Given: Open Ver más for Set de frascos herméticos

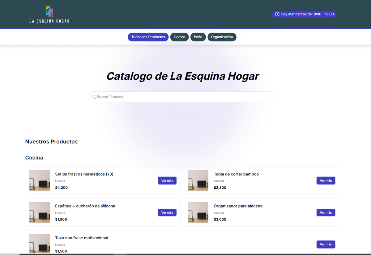Looking at the screenshot, I should [x=167, y=181].
